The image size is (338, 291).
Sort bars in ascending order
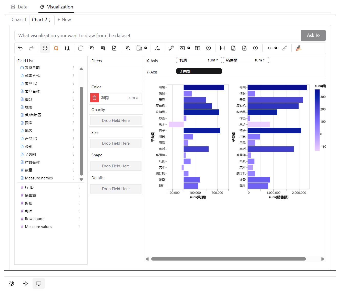[x=91, y=48]
